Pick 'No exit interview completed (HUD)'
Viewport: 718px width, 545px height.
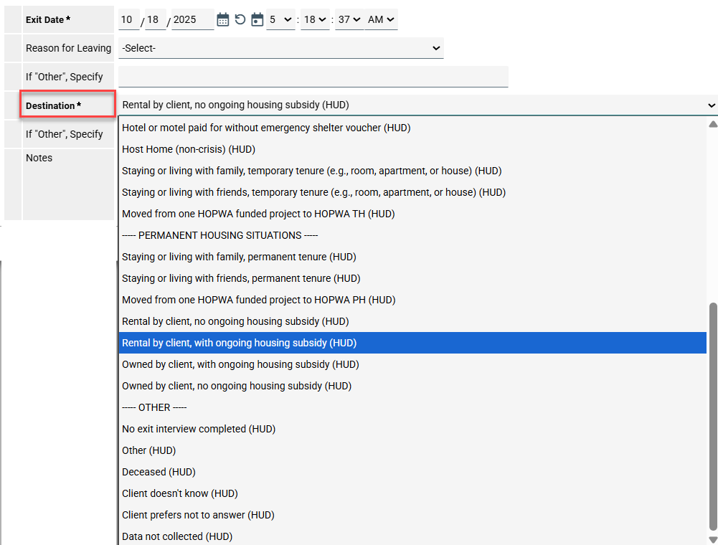[199, 429]
